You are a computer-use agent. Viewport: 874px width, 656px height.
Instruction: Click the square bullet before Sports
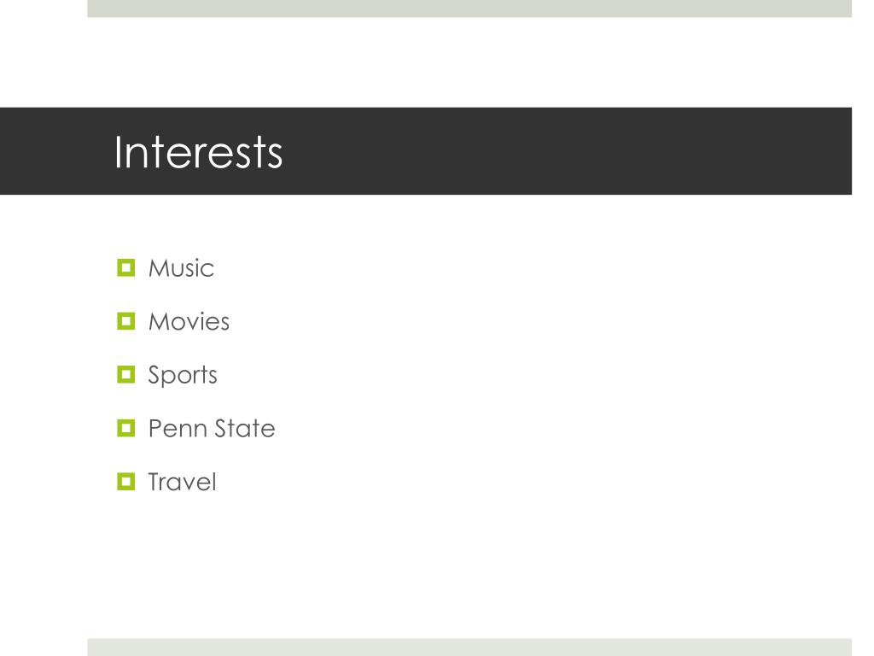126,374
